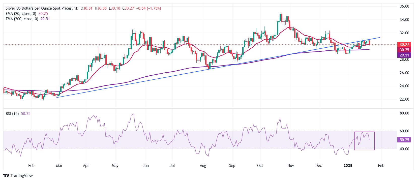Click the -0.54 (-1.75%) price change value
This screenshot has height=181, width=417.
pyautogui.click(x=148, y=8)
